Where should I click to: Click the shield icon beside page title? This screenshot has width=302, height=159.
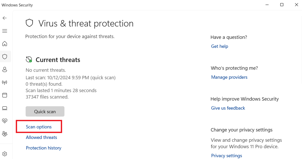[30, 23]
